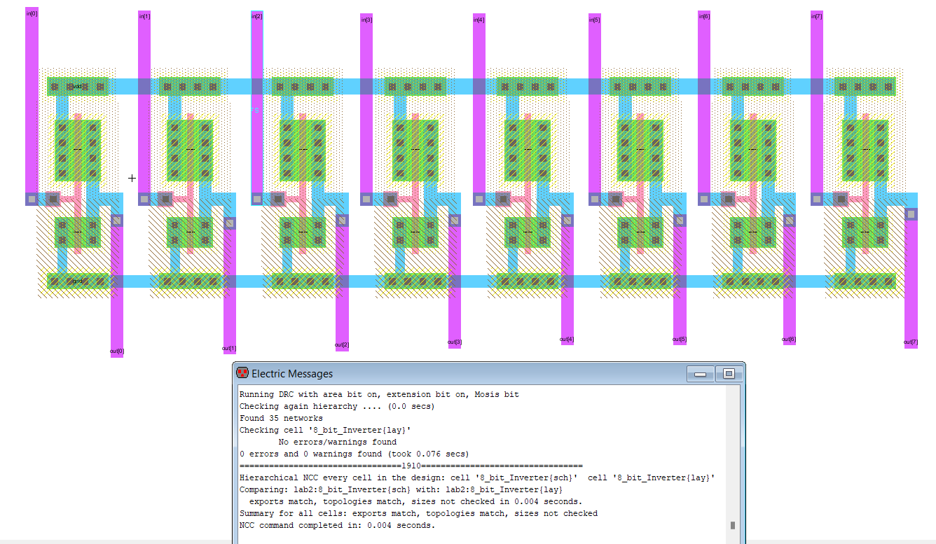Select the out[1] export label

pyautogui.click(x=229, y=349)
